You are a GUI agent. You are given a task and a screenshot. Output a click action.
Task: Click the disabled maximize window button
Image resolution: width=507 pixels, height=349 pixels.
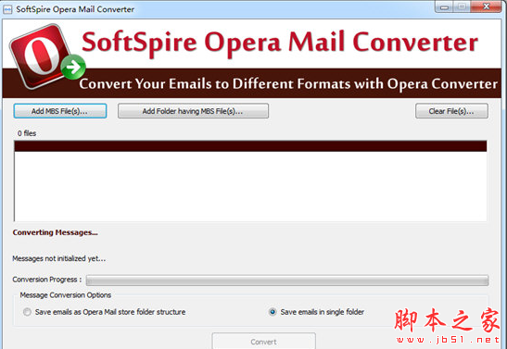click(463, 6)
